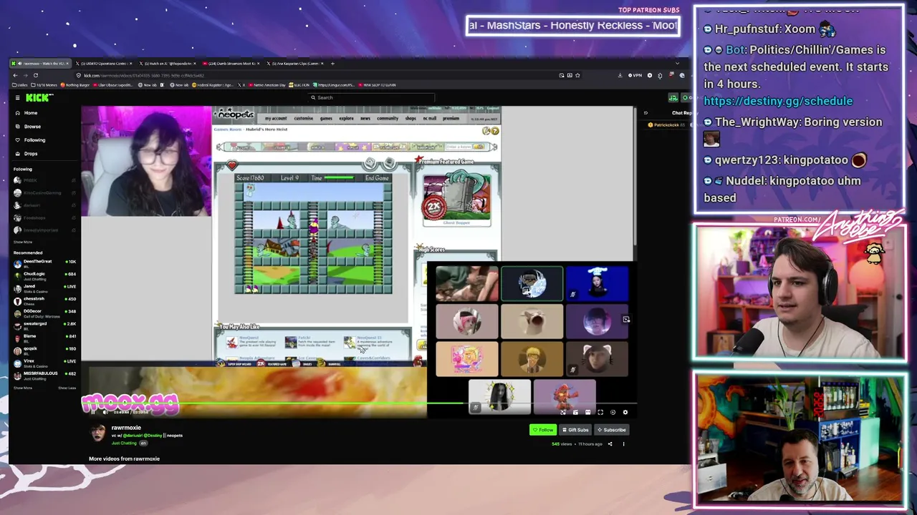Open a new browser tab

click(x=332, y=64)
